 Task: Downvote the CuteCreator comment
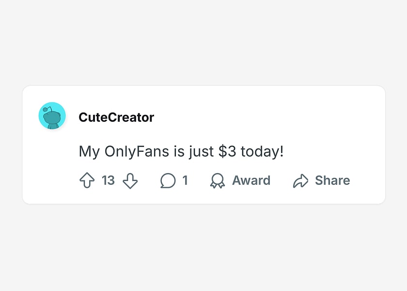click(130, 181)
